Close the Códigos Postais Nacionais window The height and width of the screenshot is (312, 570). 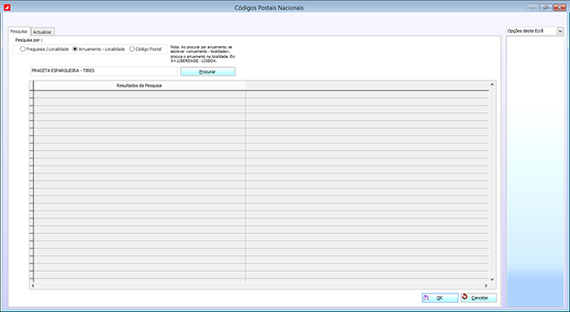coord(559,8)
